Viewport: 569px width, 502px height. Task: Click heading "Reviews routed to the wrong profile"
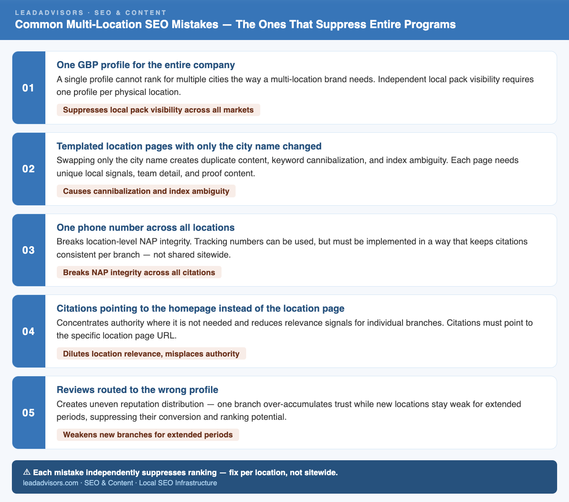(137, 390)
